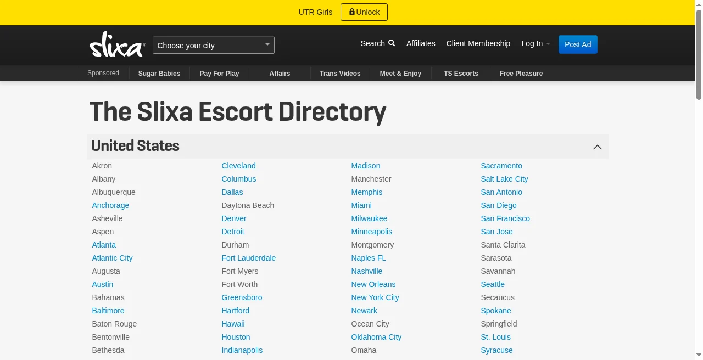Open the Hartford city link
The height and width of the screenshot is (360, 703).
(236, 311)
